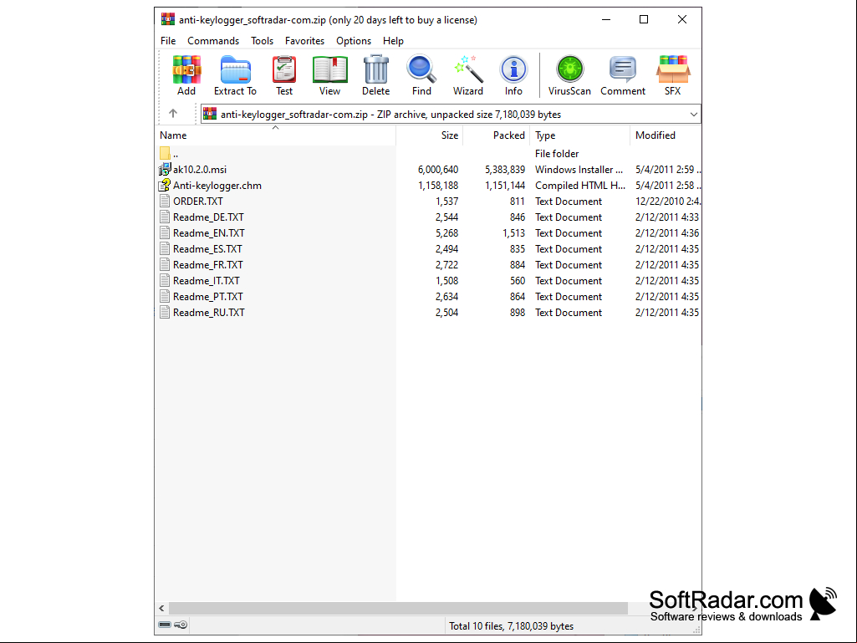857x643 pixels.
Task: Click the ak10.2.0.msi installer file icon
Action: click(165, 170)
